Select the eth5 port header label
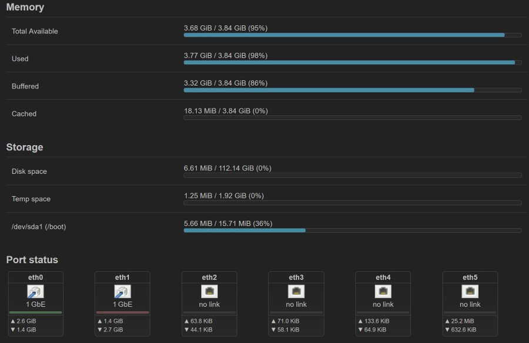The width and height of the screenshot is (529, 343). click(x=470, y=277)
